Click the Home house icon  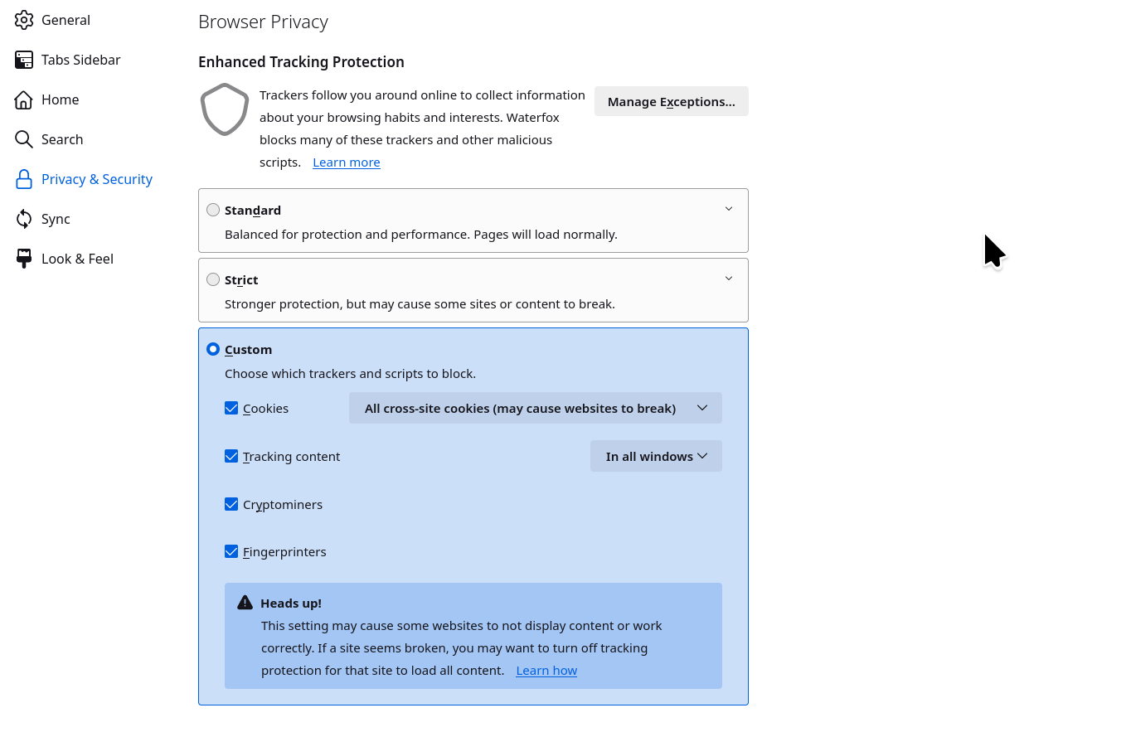(x=24, y=99)
